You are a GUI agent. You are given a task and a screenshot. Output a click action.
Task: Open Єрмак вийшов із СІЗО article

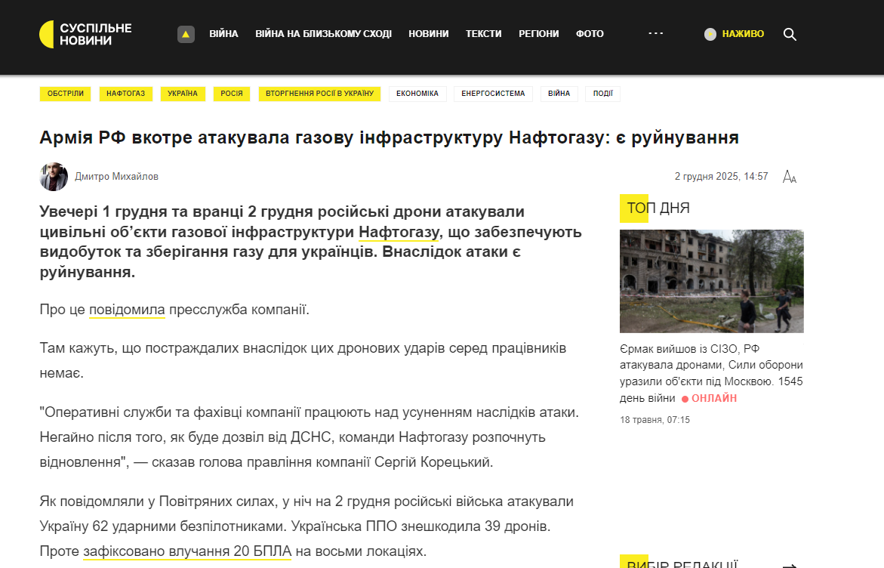[x=711, y=373]
